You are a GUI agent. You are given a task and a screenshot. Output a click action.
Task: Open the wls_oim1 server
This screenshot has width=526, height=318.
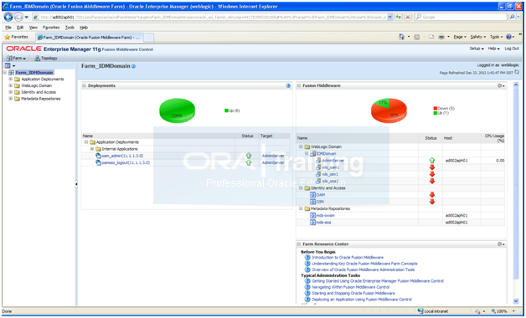point(330,174)
